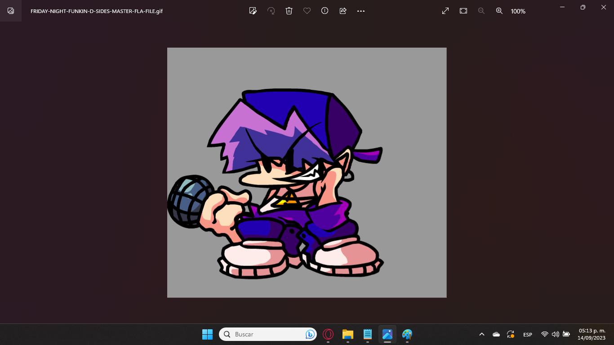Toggle favorite with the heart icon
This screenshot has height=345, width=614.
[307, 11]
